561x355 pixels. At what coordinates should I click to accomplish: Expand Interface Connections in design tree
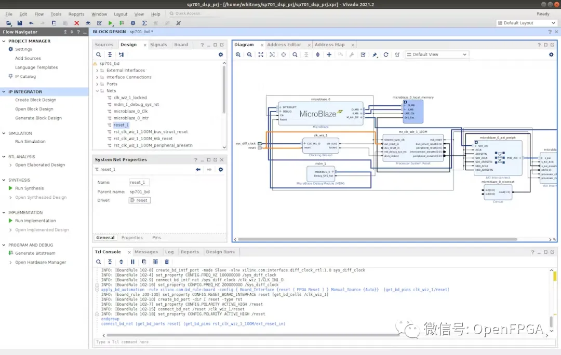(x=97, y=77)
